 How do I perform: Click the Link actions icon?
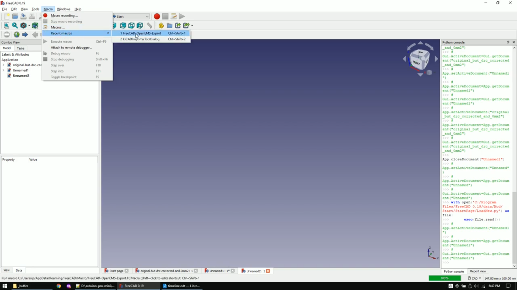[x=186, y=26]
